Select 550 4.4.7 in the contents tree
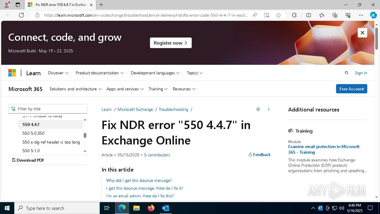The height and width of the screenshot is (214, 380). (x=50, y=125)
